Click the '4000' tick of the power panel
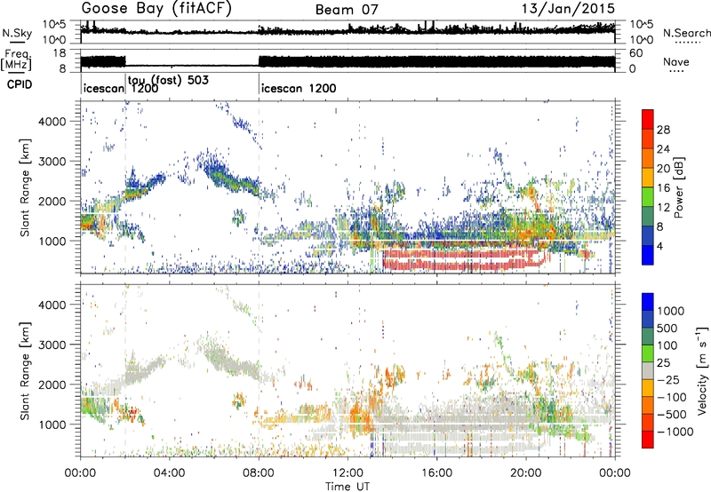Viewport: 711px width, 492px height. point(53,122)
